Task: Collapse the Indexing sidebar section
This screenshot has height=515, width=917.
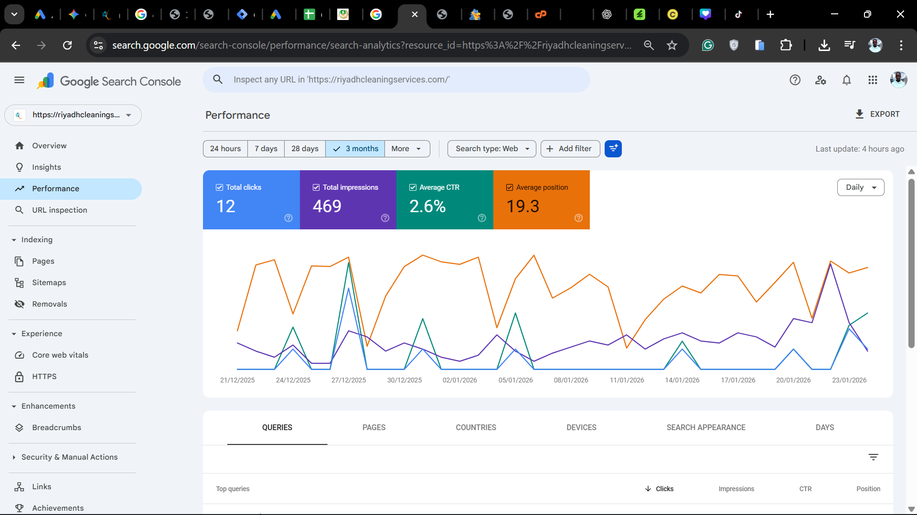Action: pyautogui.click(x=13, y=239)
